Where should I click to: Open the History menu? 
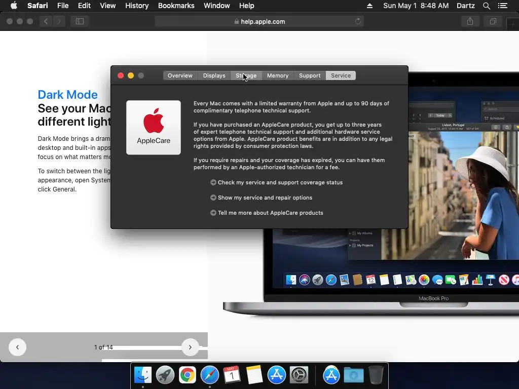(137, 6)
